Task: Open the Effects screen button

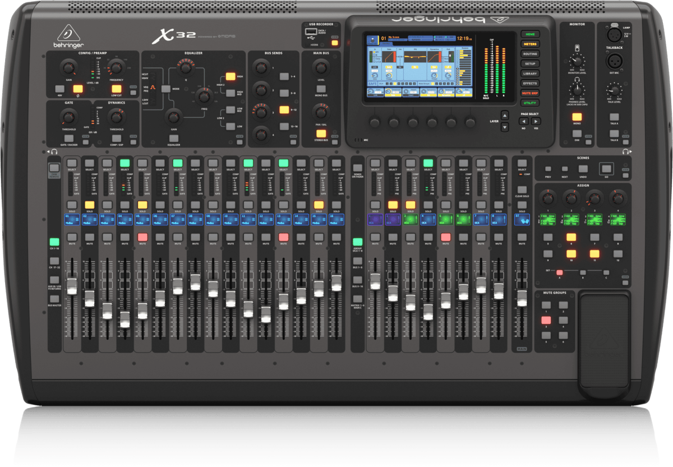Action: [x=529, y=84]
